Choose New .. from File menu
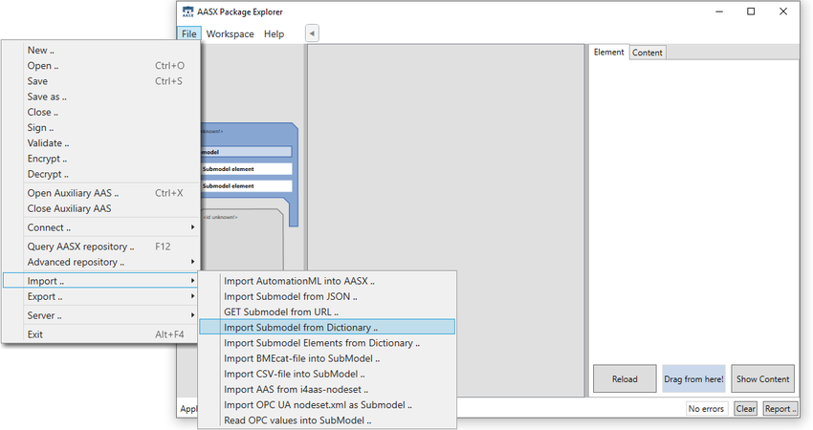Viewport: 813px width, 430px height. (x=101, y=51)
